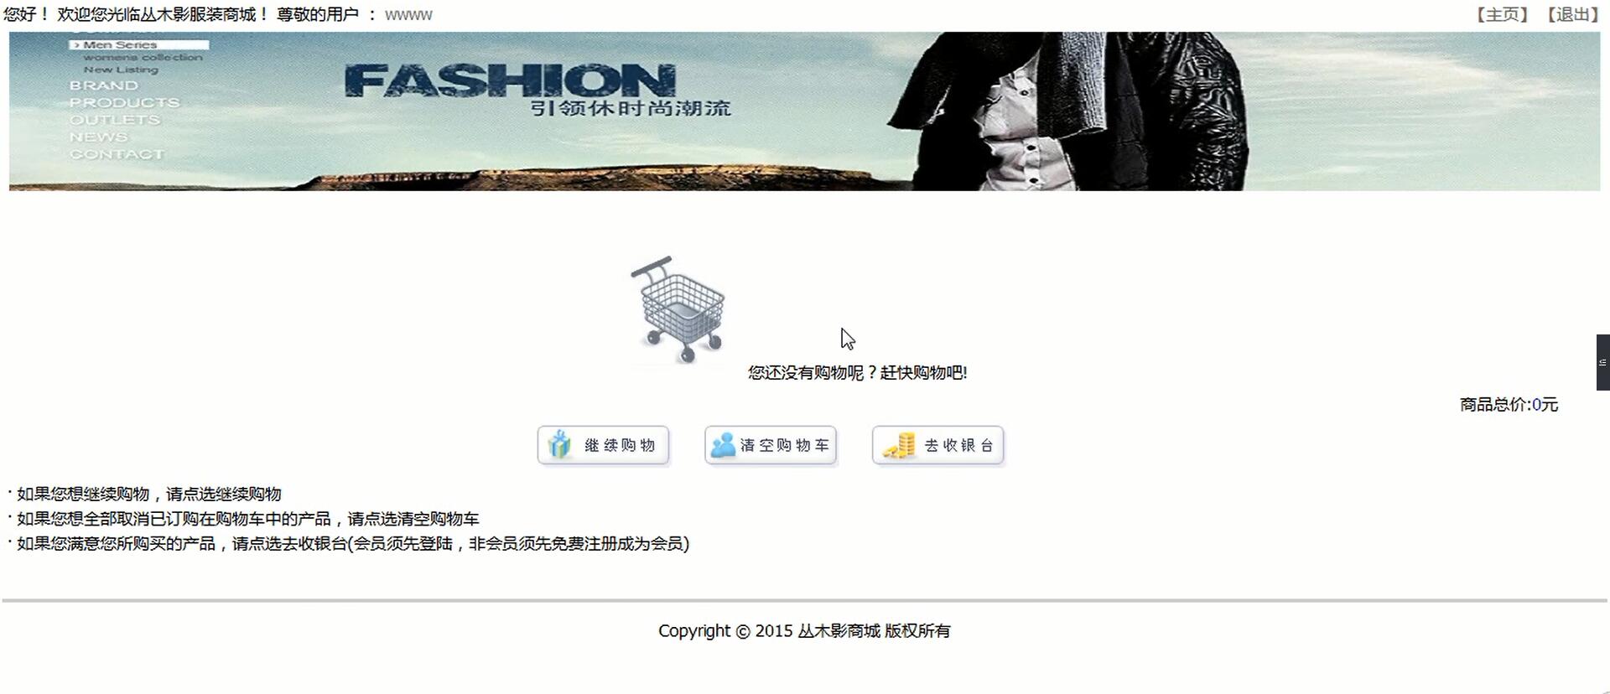Open NEWS in the banner navigation
Image resolution: width=1610 pixels, height=694 pixels.
click(x=99, y=137)
